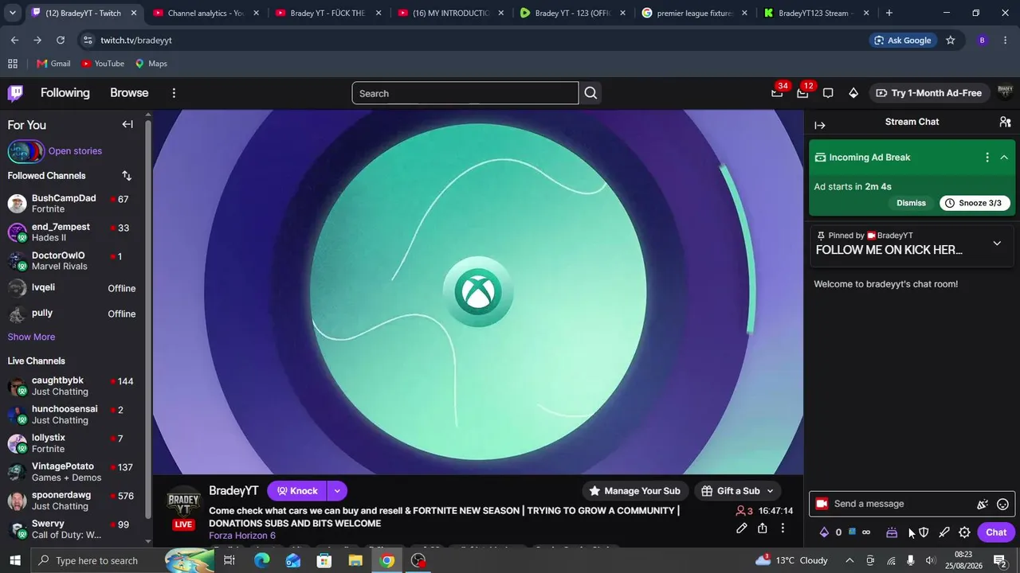The image size is (1020, 573).
Task: Open the Incoming Ad Break options menu
Action: click(x=987, y=157)
